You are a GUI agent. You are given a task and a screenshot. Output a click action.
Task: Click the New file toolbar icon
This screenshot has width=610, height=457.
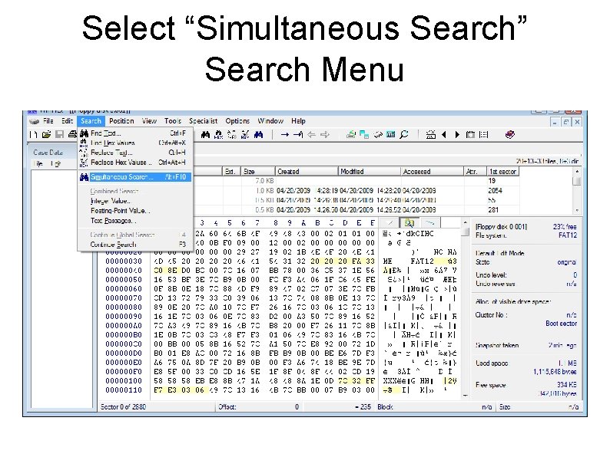click(34, 135)
